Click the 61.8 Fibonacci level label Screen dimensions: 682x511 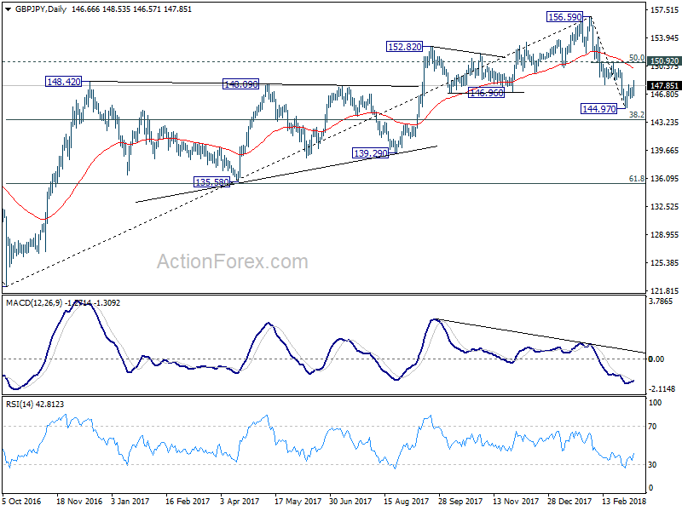tap(637, 178)
